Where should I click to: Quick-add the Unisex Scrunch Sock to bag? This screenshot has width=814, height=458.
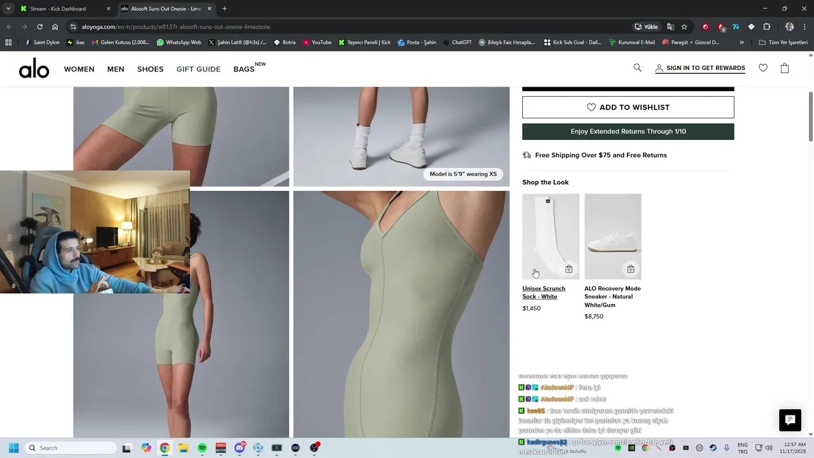click(569, 269)
